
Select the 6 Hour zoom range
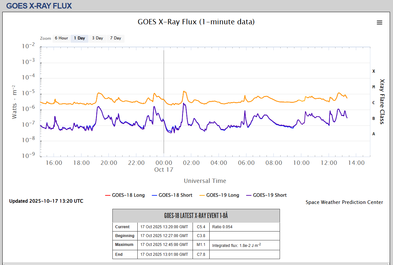pyautogui.click(x=61, y=38)
